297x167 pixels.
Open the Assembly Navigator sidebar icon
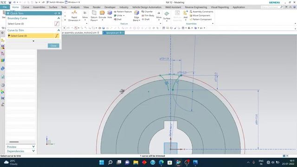(x=3, y=40)
